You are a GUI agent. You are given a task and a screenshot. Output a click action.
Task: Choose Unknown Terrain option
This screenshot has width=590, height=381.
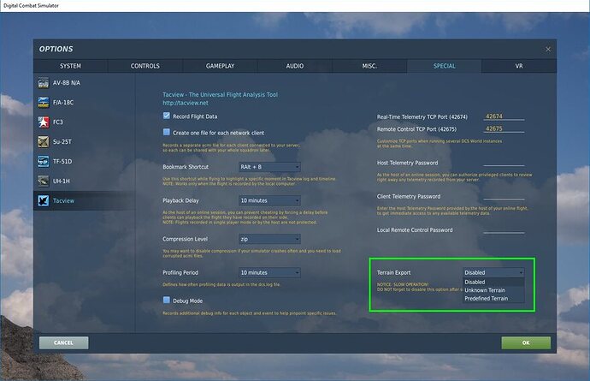pos(493,290)
